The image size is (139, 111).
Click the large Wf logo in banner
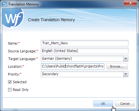[x=13, y=18]
